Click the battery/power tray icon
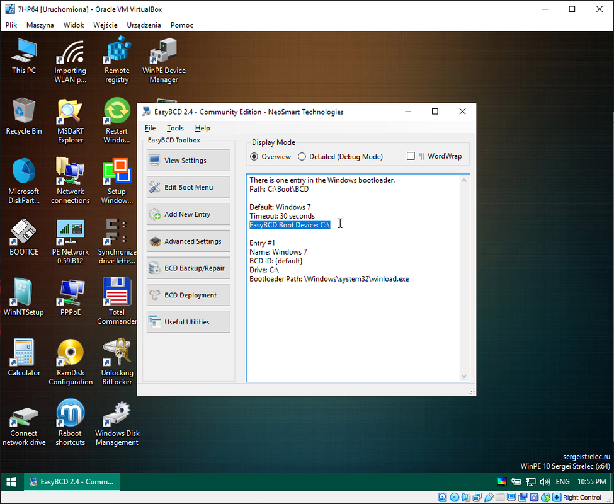Image resolution: width=614 pixels, height=504 pixels. [x=516, y=482]
